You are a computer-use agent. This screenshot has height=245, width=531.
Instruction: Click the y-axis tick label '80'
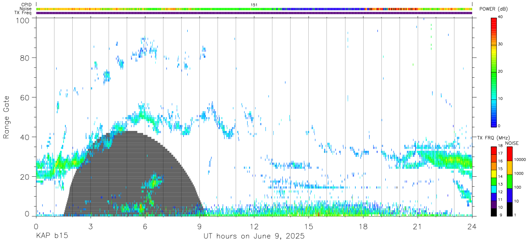point(25,58)
